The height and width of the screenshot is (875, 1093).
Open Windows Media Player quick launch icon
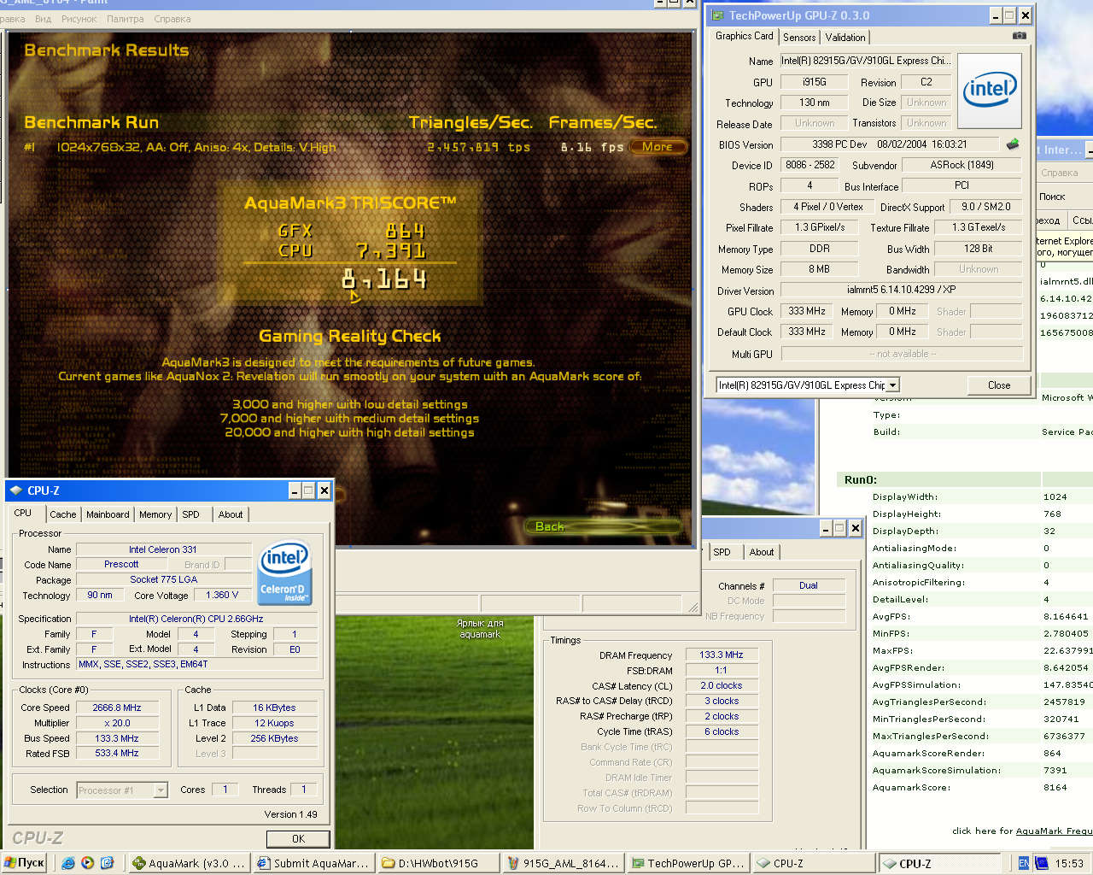click(87, 863)
